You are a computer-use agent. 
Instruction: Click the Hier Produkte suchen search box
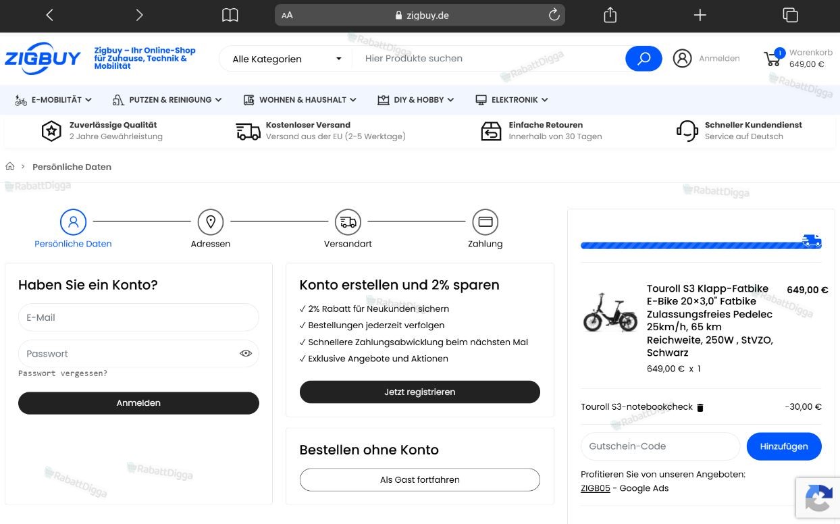490,59
